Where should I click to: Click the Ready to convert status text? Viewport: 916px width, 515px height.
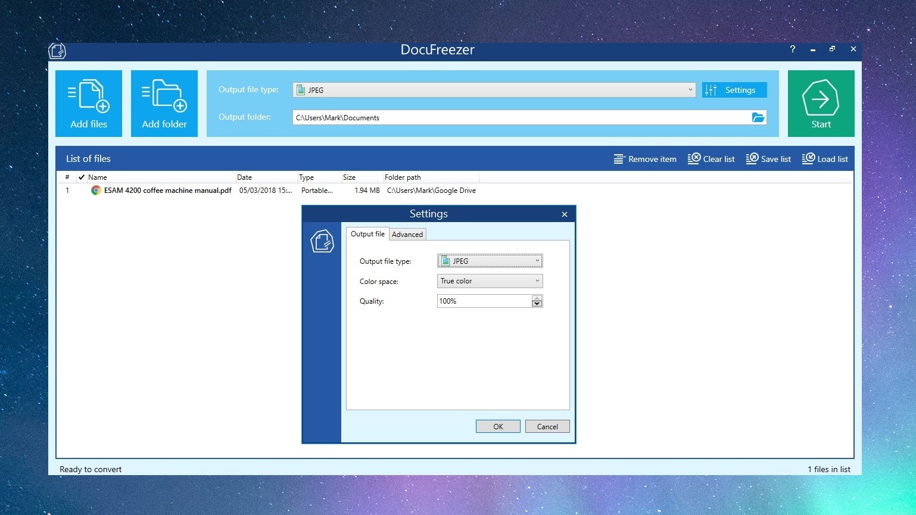click(91, 469)
